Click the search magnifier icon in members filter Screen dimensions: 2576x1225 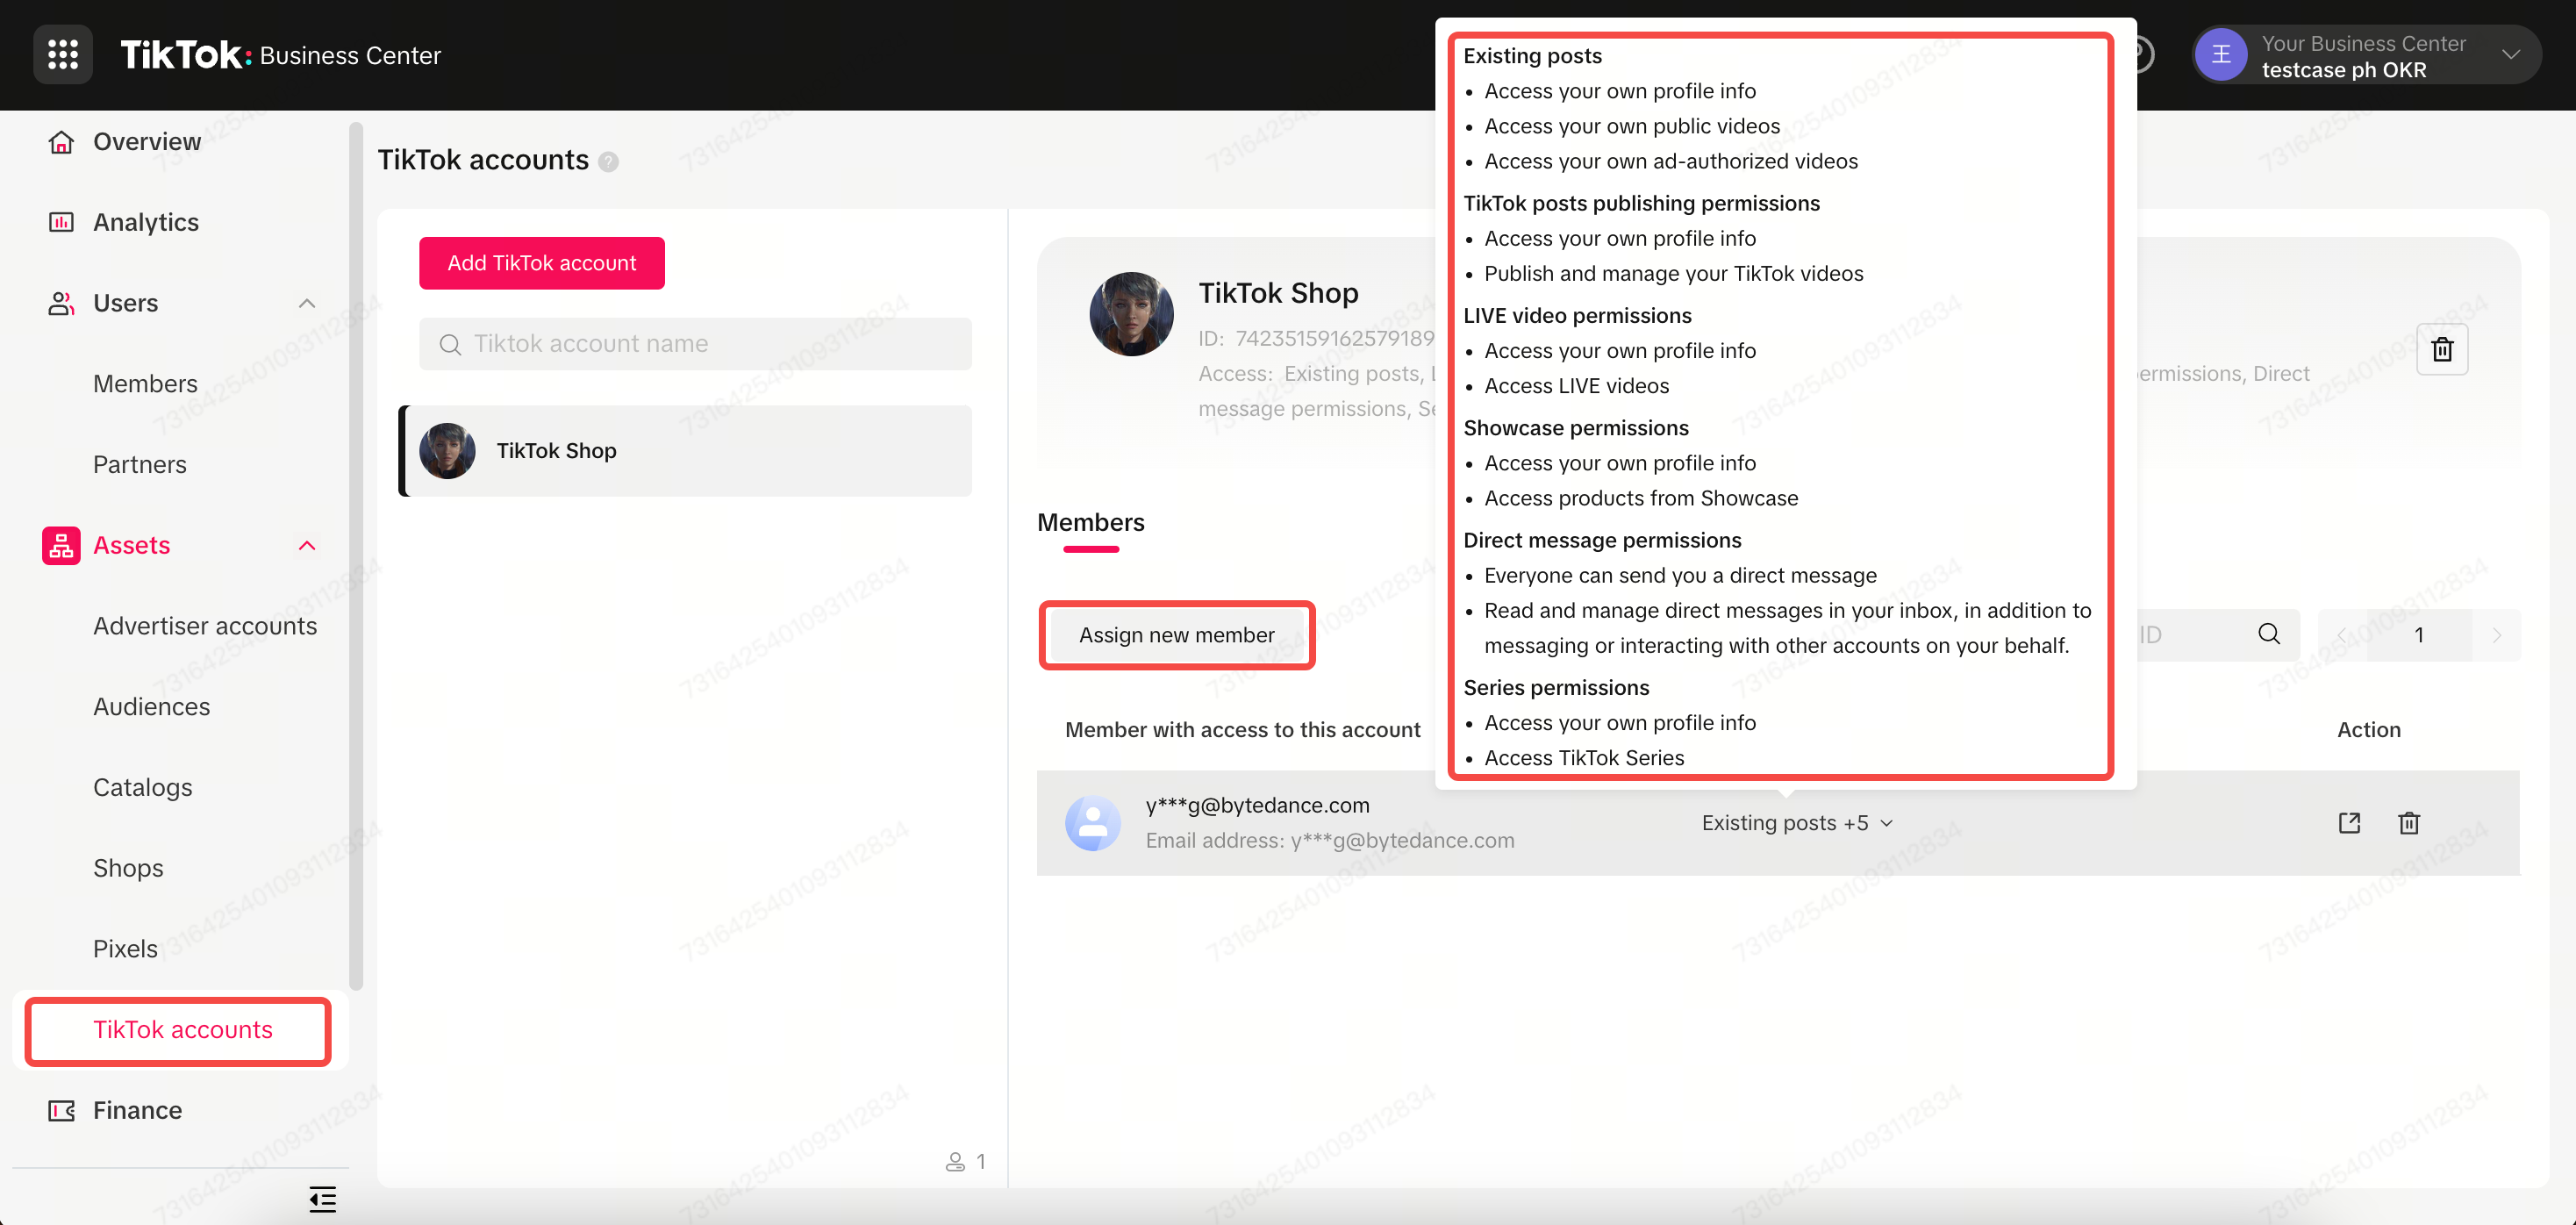pyautogui.click(x=2269, y=634)
